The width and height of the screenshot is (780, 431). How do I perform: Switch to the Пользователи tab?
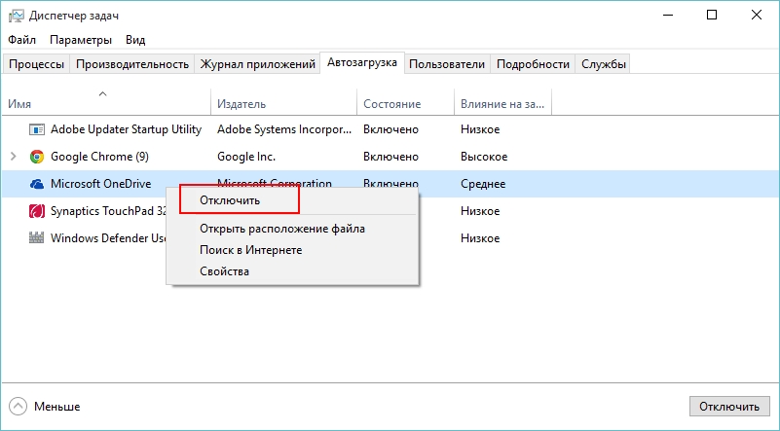(x=447, y=64)
